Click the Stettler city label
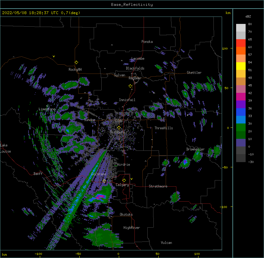 click(x=194, y=73)
